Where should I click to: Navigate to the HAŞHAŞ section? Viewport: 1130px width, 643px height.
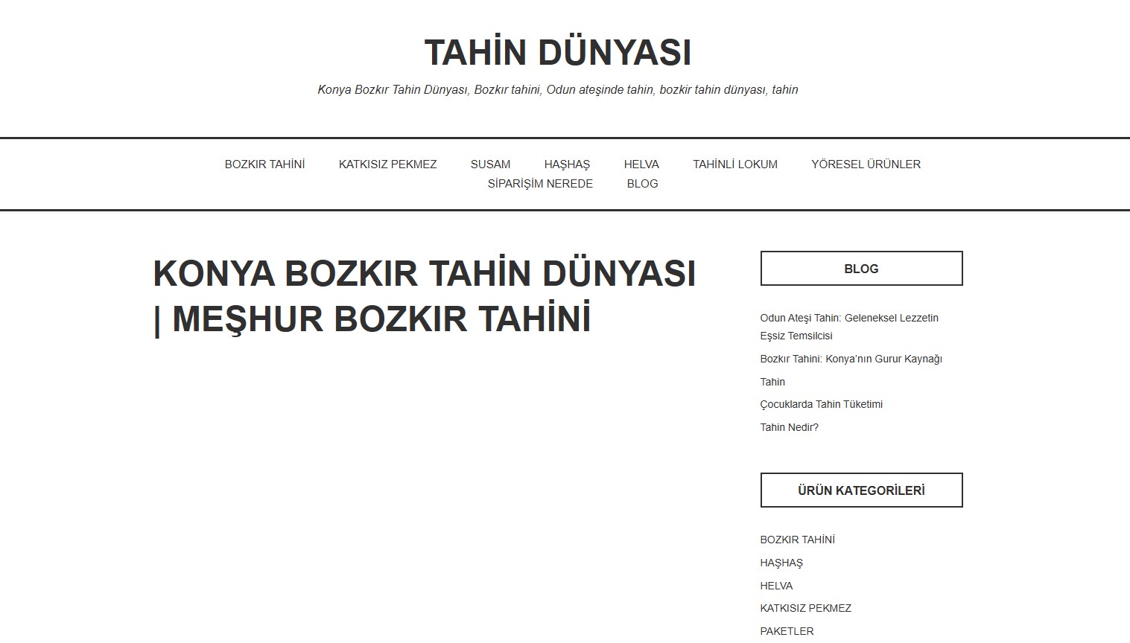coord(567,164)
